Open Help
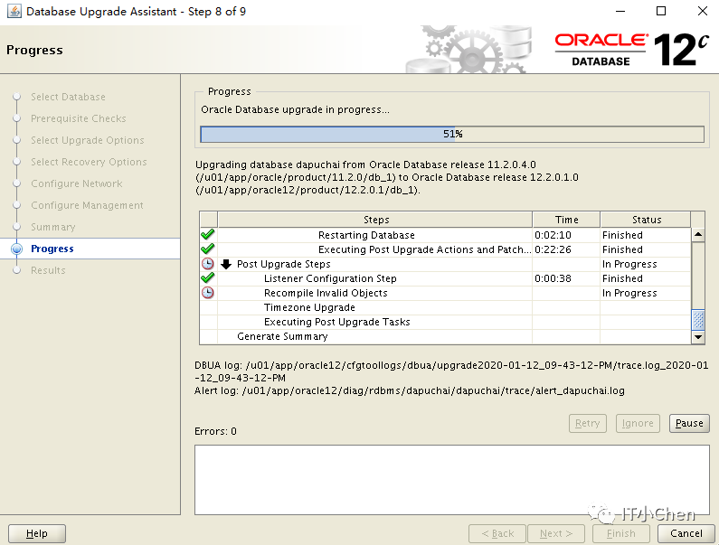 37,533
